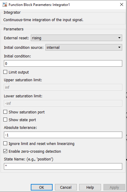Click the Cancel button
The image size is (127, 192).
(x=66, y=187)
